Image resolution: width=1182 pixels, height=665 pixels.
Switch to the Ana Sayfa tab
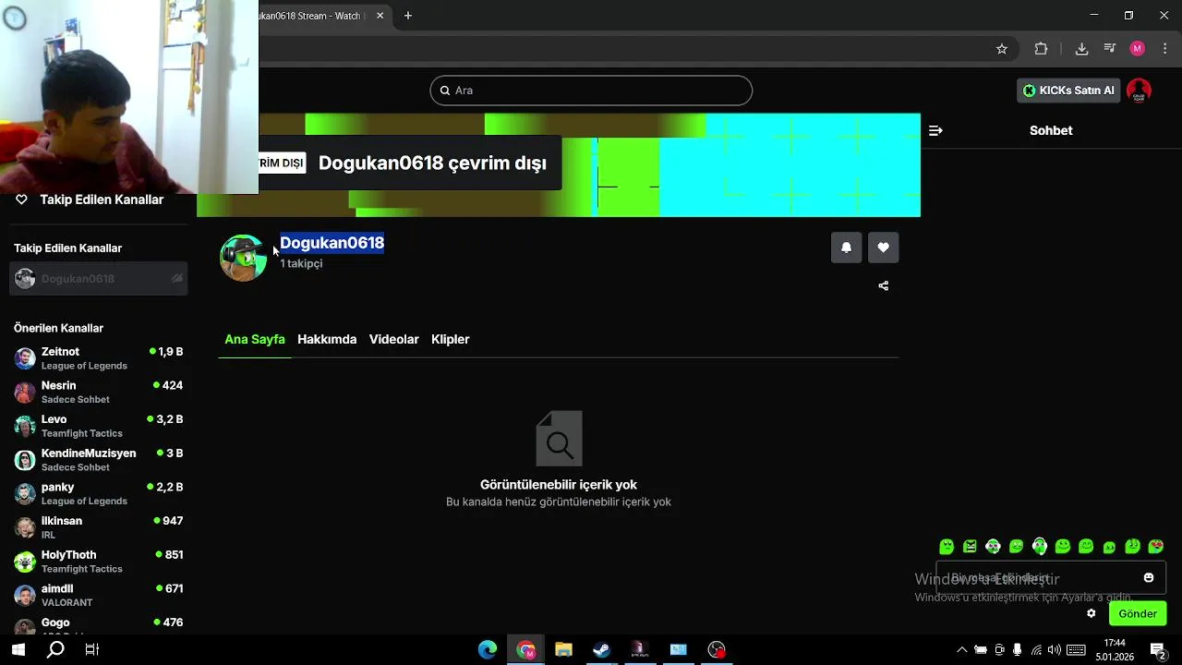click(x=255, y=339)
